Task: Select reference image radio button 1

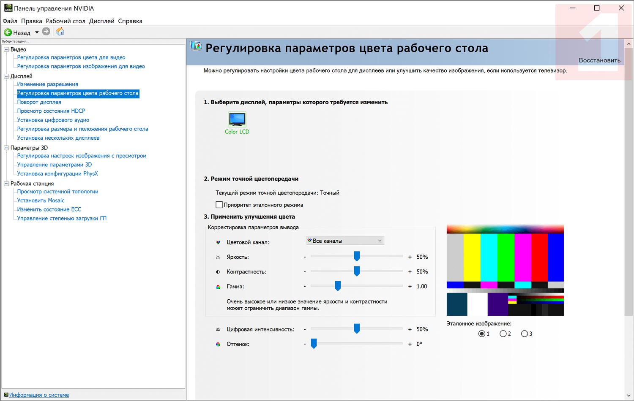Action: [482, 334]
